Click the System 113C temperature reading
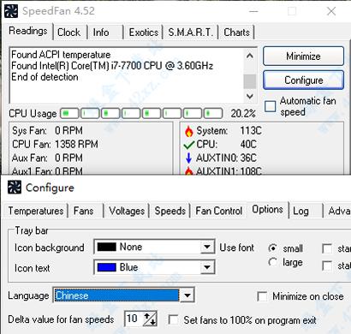The width and height of the screenshot is (351, 334). pyautogui.click(x=229, y=131)
